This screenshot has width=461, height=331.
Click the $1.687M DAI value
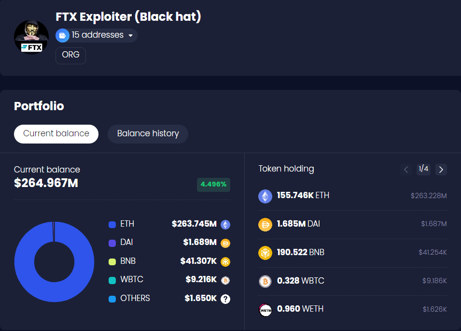pos(434,224)
